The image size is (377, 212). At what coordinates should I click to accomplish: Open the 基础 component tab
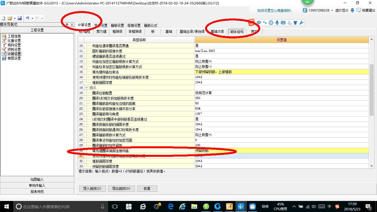click(169, 31)
